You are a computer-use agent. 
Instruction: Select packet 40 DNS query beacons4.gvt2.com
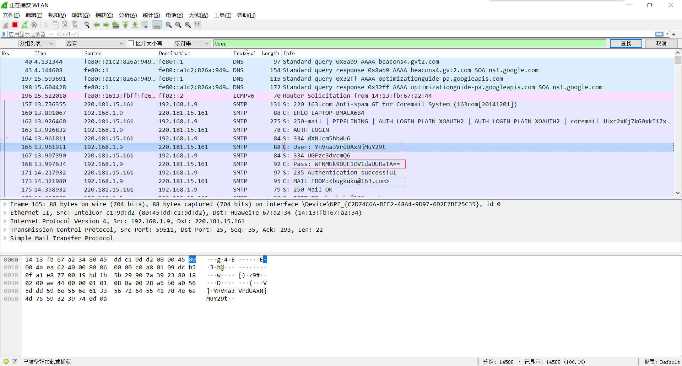(337, 62)
